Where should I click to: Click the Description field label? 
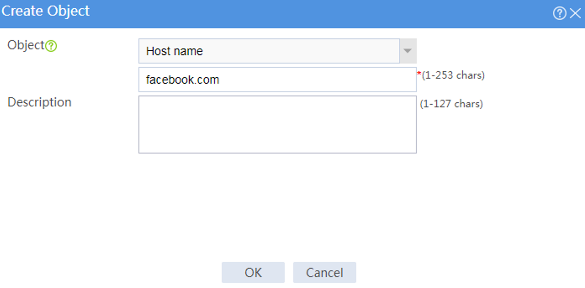point(39,102)
